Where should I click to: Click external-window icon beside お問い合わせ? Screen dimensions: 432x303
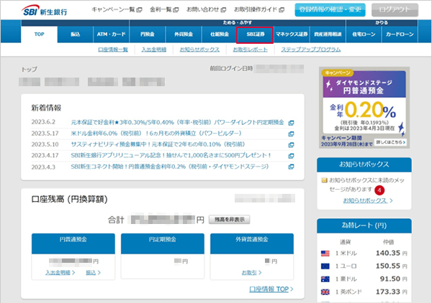coord(223,10)
